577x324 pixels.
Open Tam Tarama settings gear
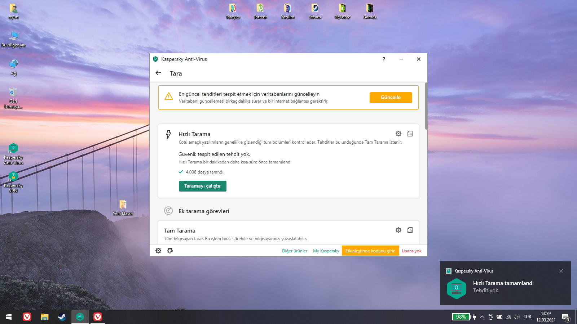tap(398, 230)
